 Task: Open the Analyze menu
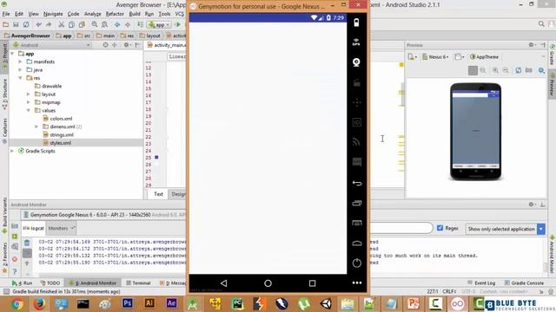pyautogui.click(x=93, y=14)
